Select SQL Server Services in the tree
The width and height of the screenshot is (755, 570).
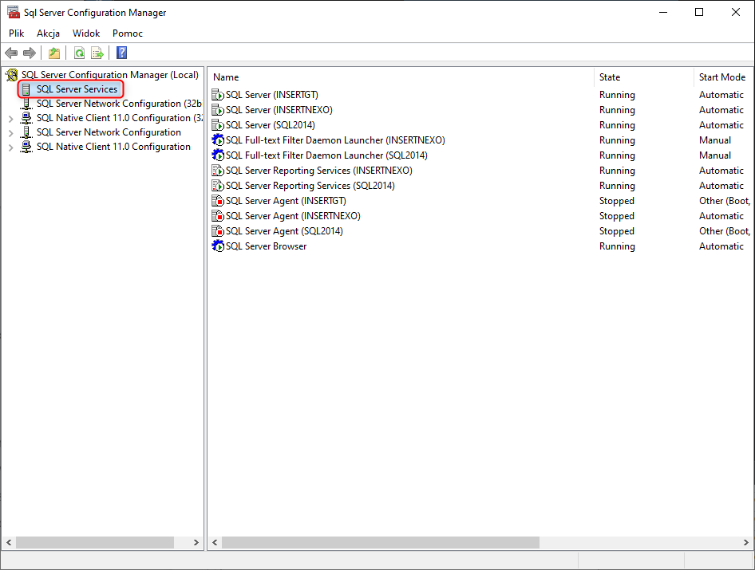[x=77, y=89]
